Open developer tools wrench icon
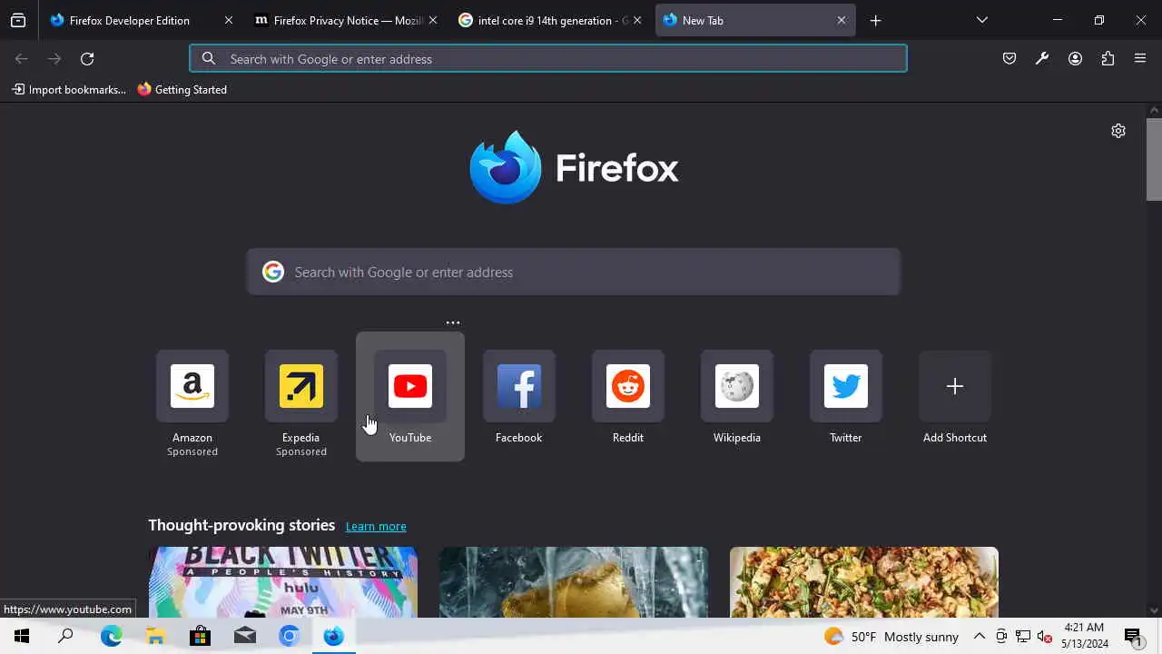This screenshot has width=1162, height=654. [1042, 59]
